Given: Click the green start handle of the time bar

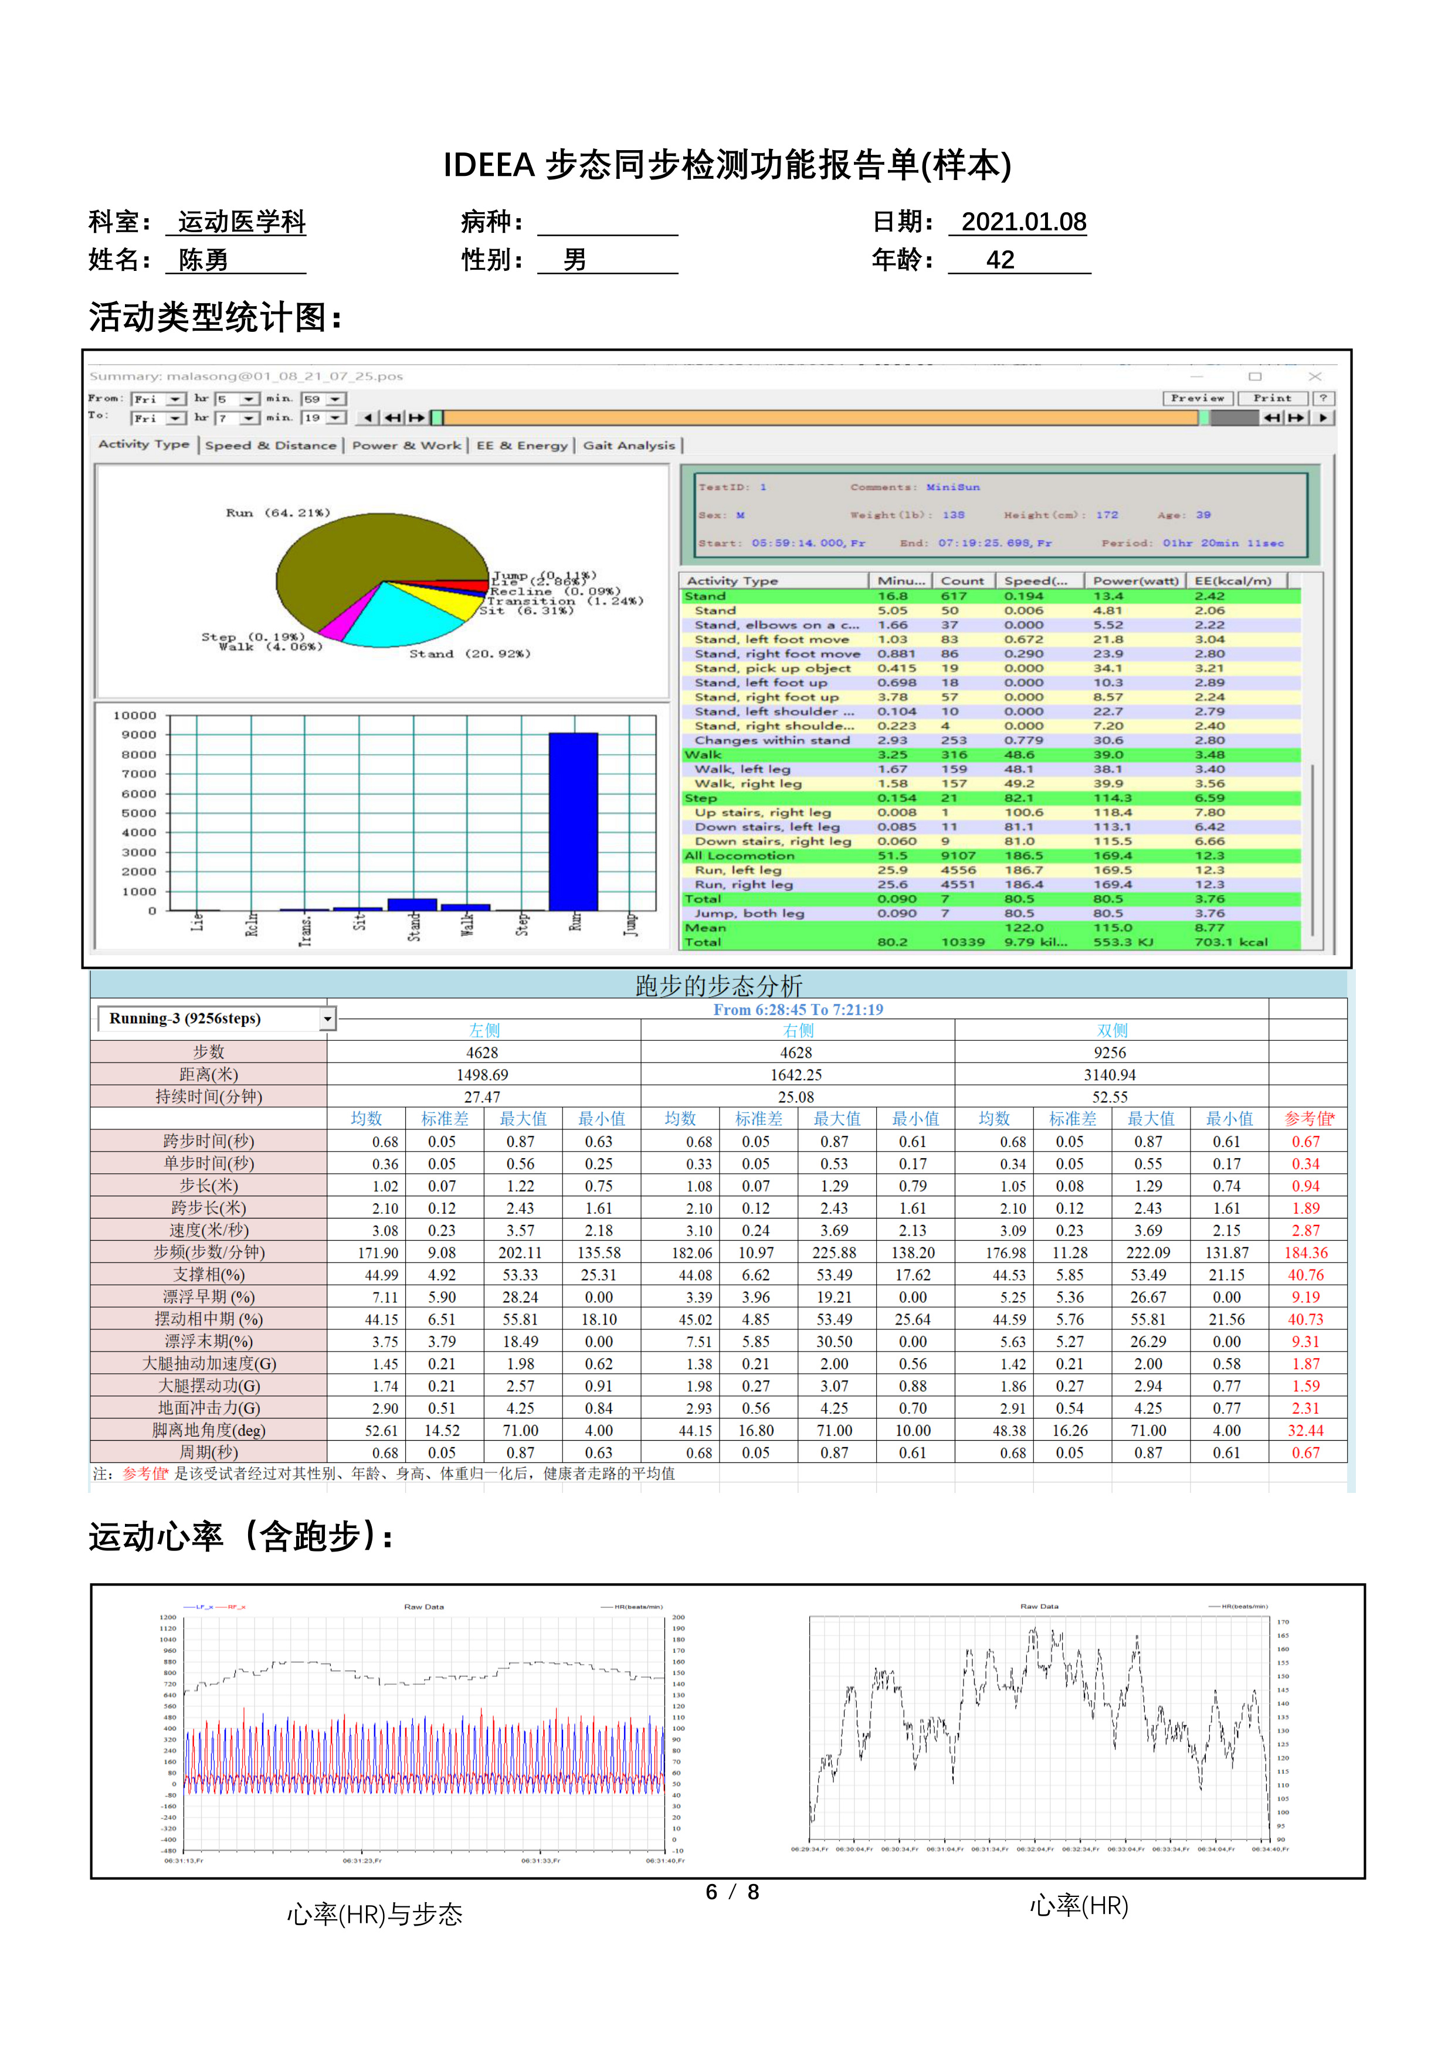Looking at the screenshot, I should (436, 417).
